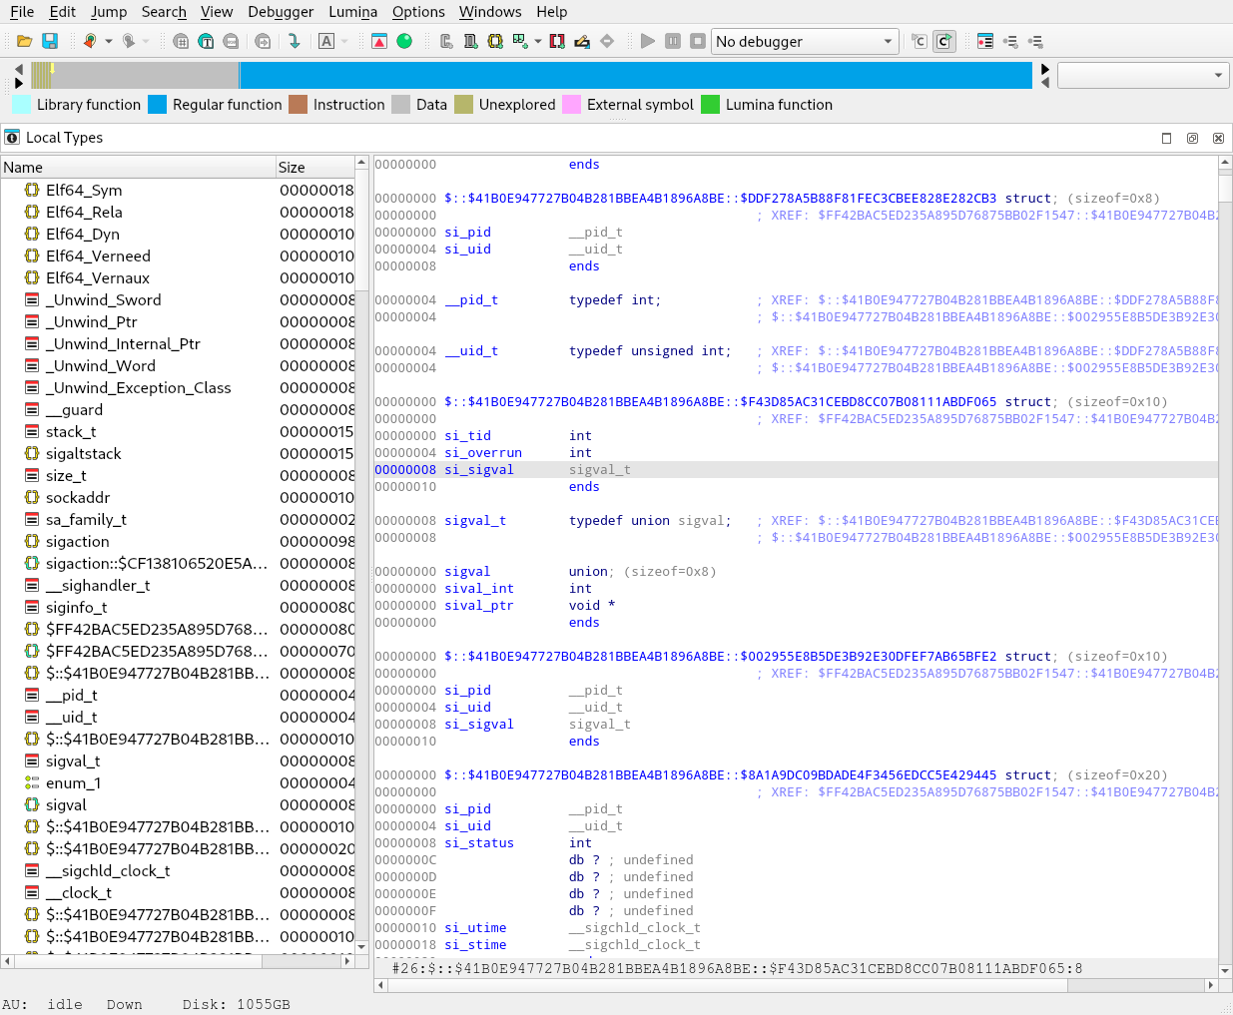Click the sival_ptr union member line
Viewport: 1233px width, 1015px height.
796,606
